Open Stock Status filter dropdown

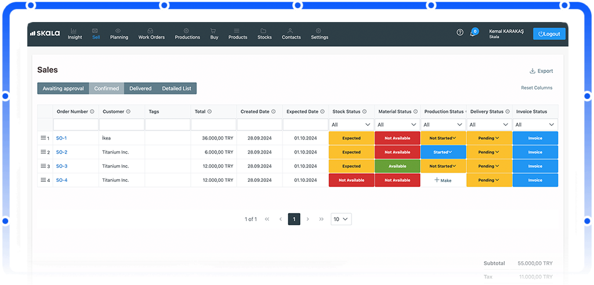coord(351,125)
